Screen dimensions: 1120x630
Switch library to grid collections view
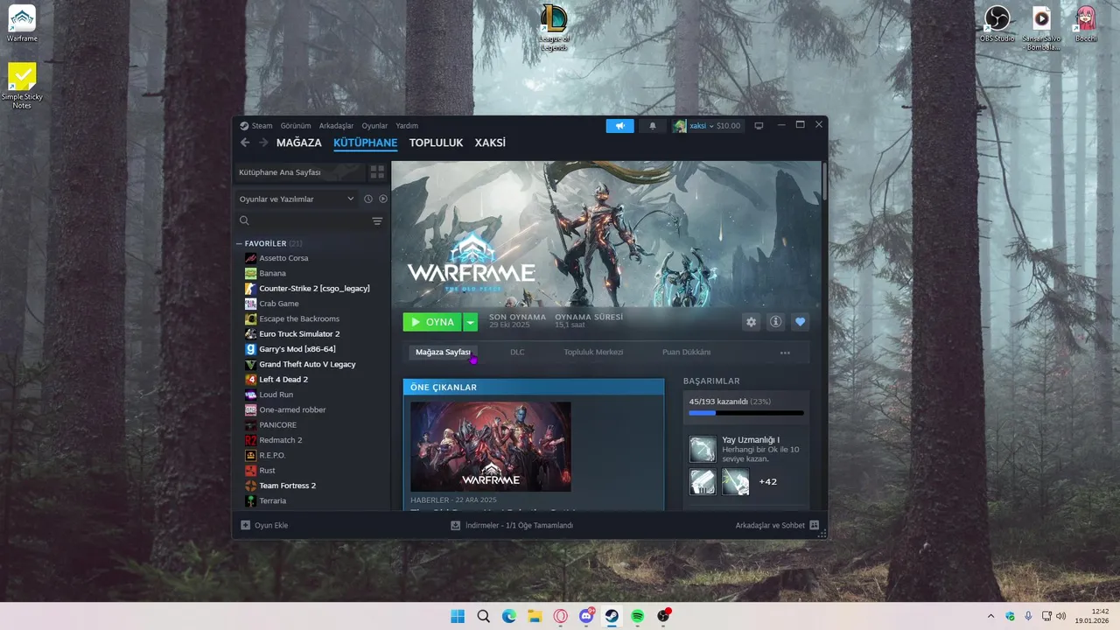point(377,172)
